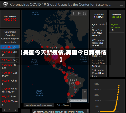126x113 pixels.
Task: Click 5,820 deaths New York City entry
Action: [98, 30]
